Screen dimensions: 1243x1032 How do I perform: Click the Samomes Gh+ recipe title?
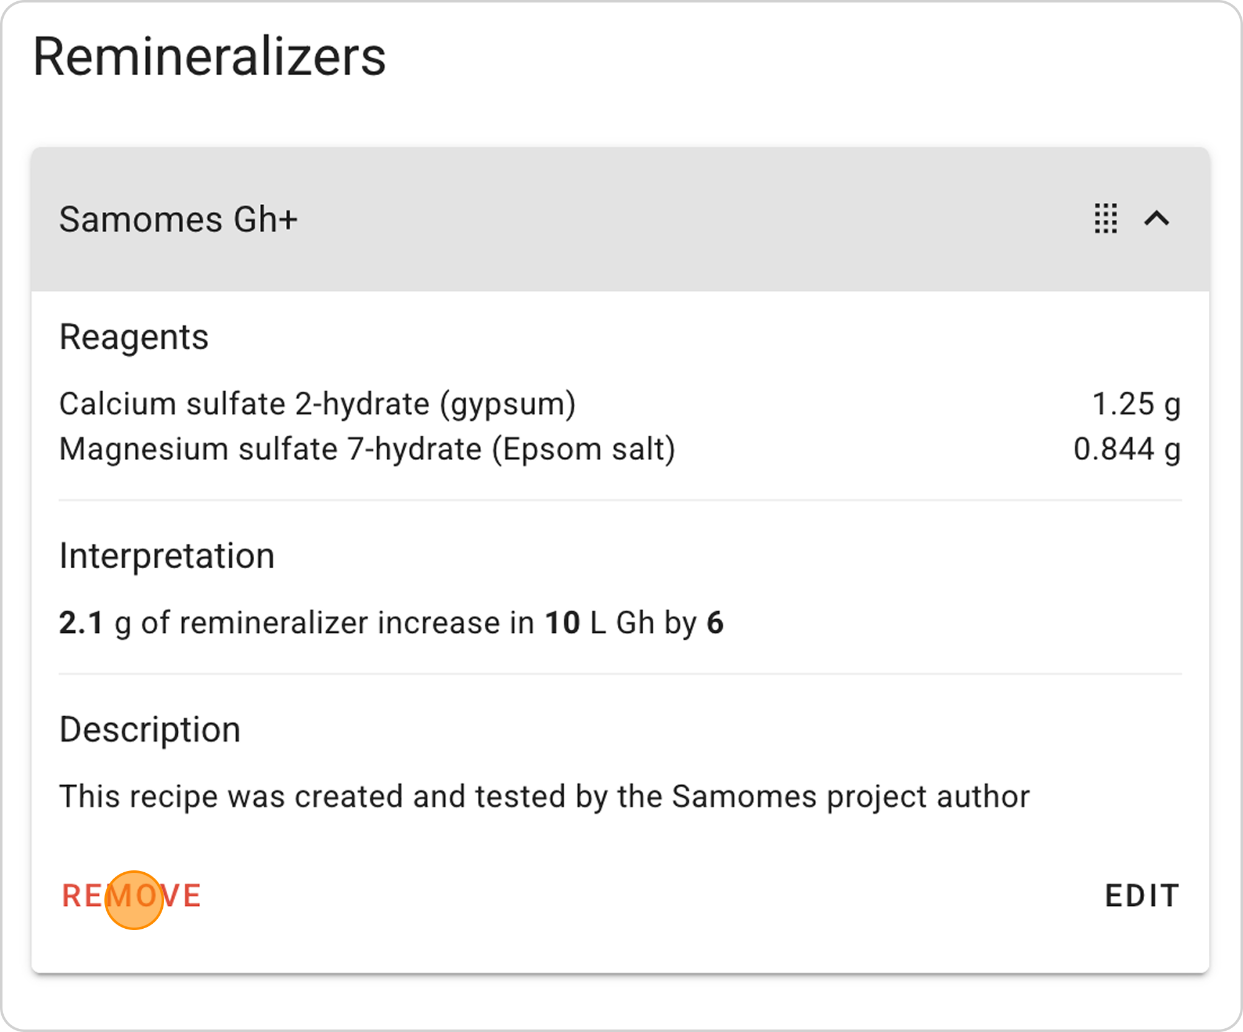178,219
